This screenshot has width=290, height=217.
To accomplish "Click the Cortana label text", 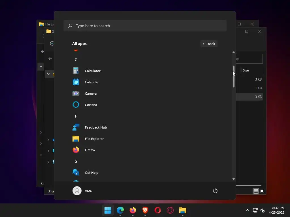I will coord(91,105).
